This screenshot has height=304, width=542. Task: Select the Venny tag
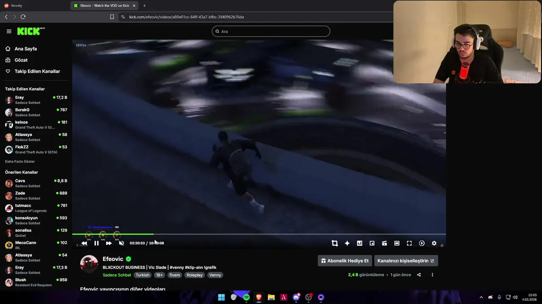215,275
